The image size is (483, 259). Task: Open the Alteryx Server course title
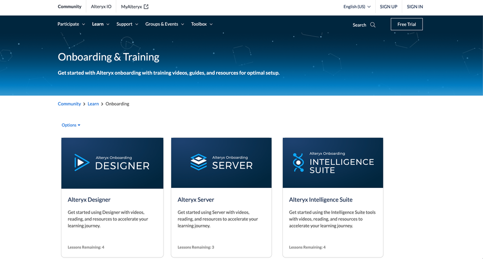[196, 200]
